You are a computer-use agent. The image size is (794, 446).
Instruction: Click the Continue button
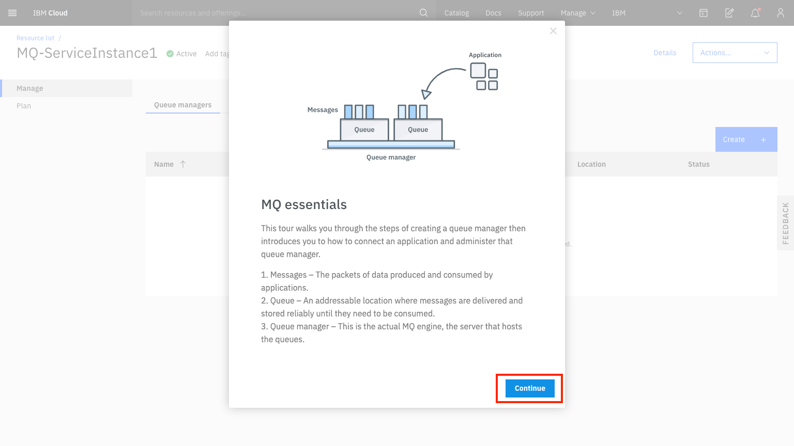pyautogui.click(x=529, y=388)
